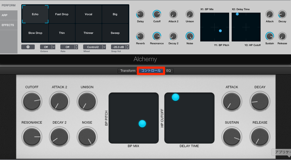Select the Thin transform pad

point(62,33)
